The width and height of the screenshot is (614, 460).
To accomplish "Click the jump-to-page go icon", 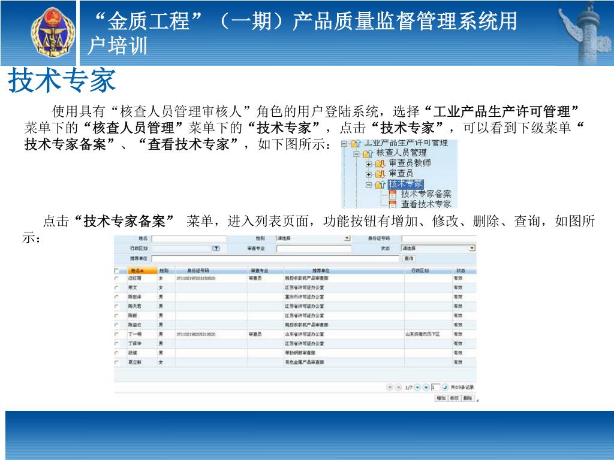I will tap(445, 388).
